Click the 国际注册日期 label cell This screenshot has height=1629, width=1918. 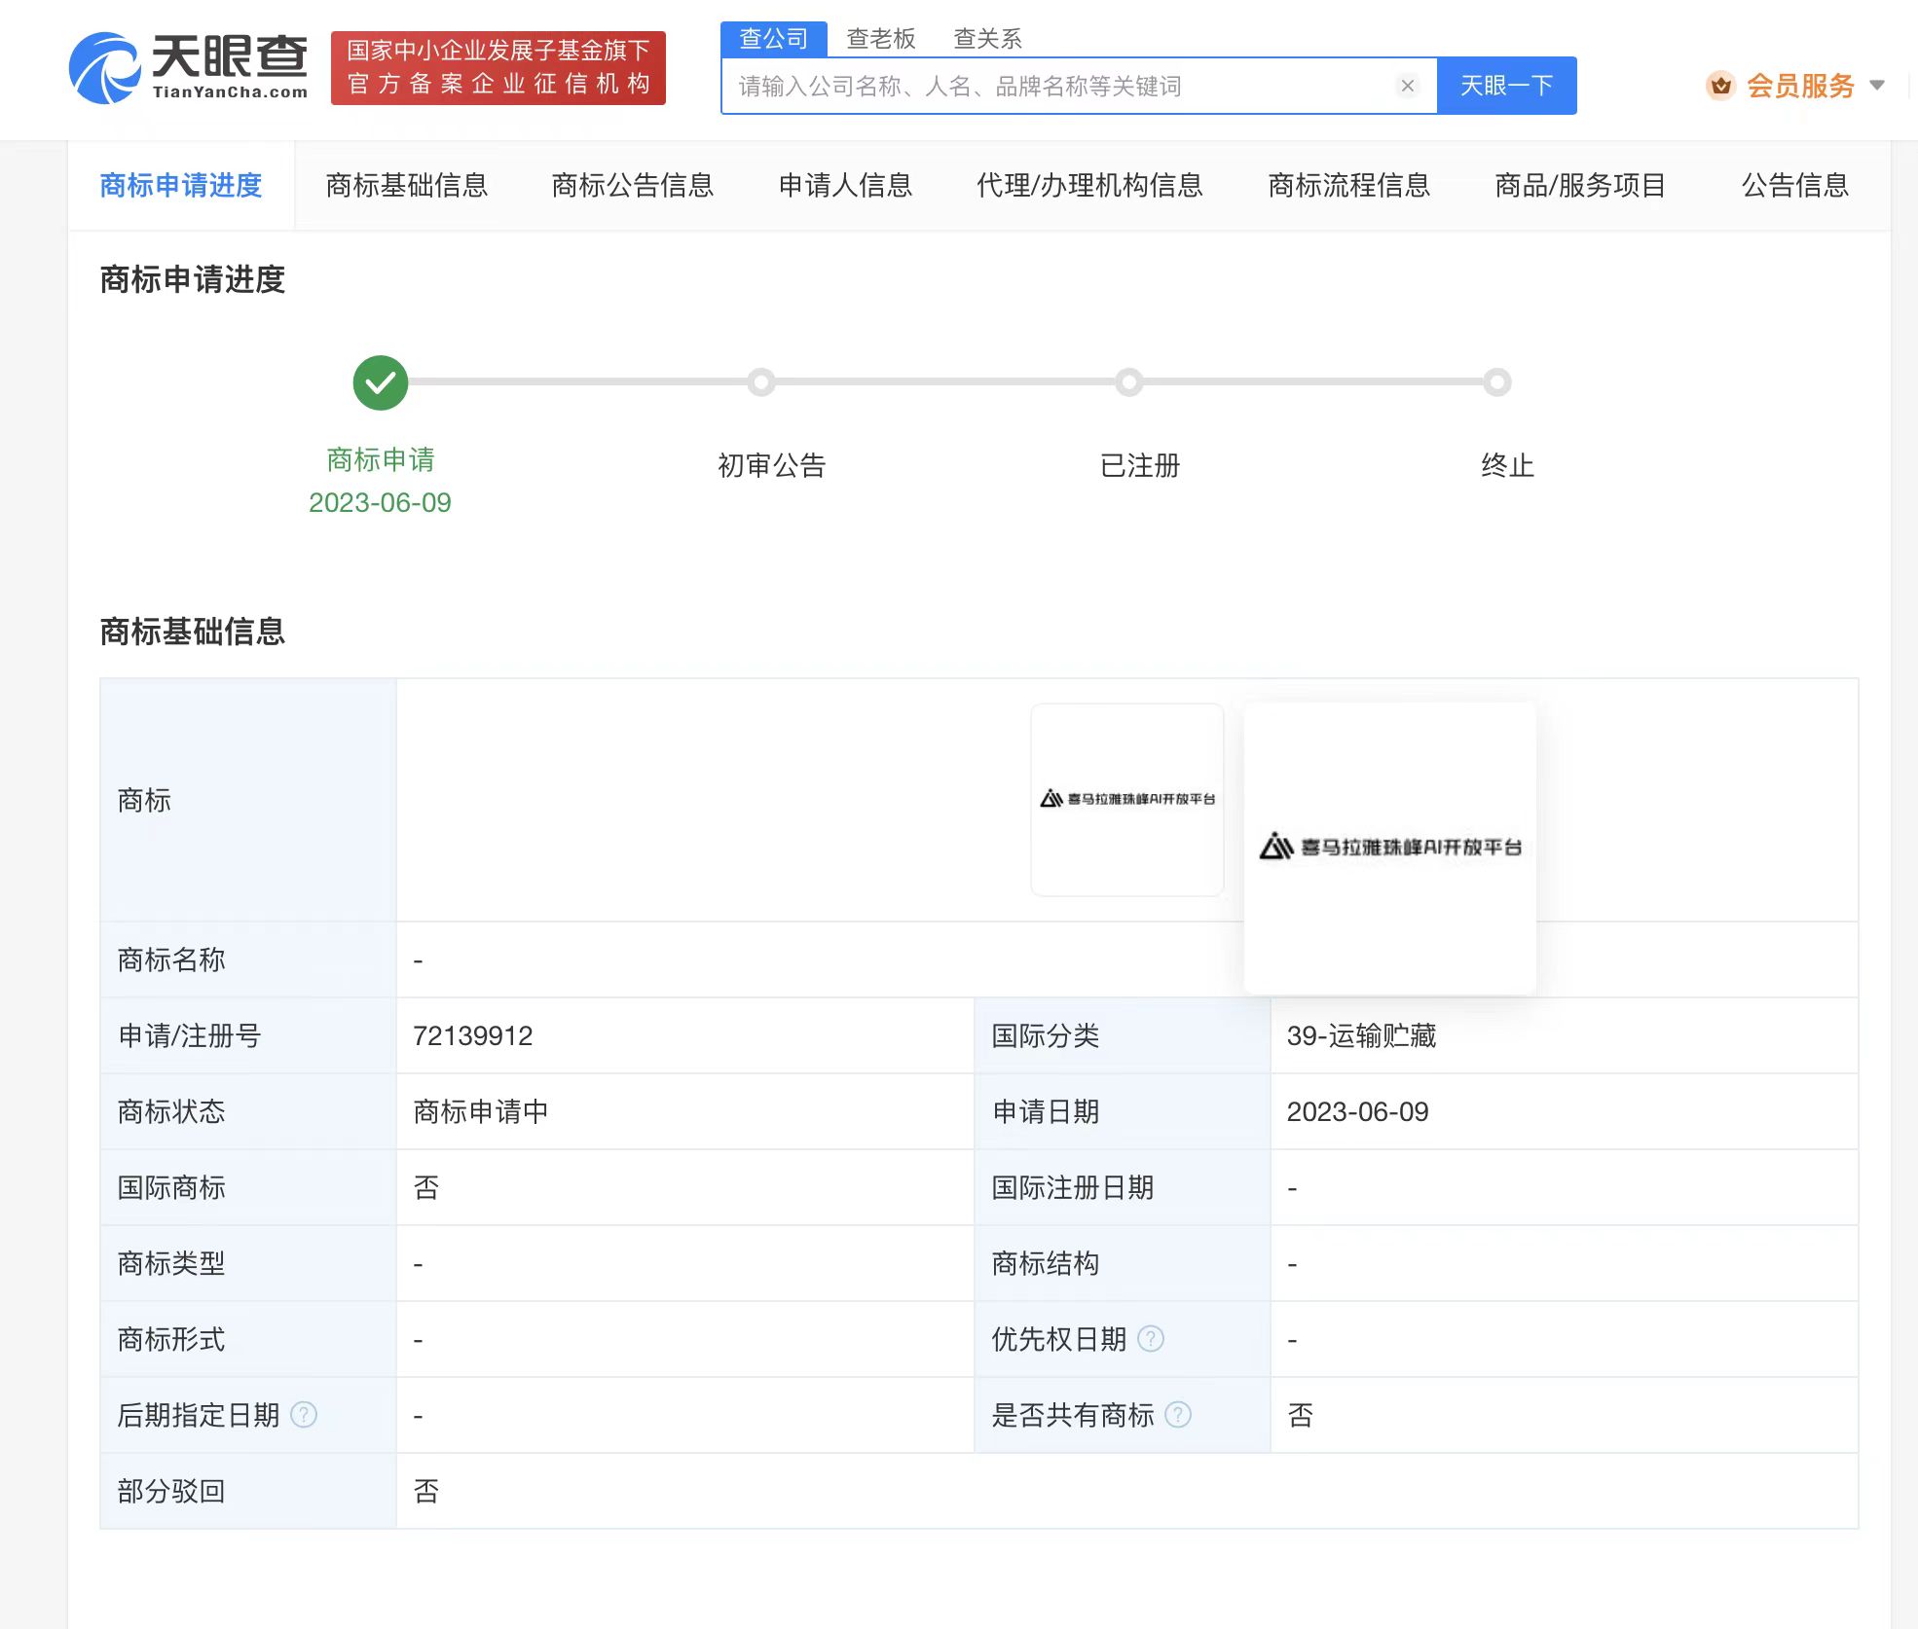pyautogui.click(x=1123, y=1187)
